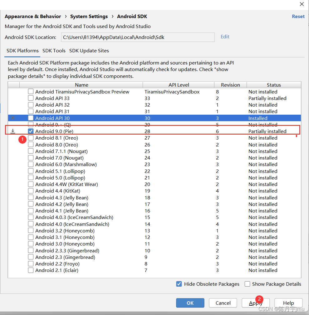
Task: Check the Android API 31 checkbox
Action: [31, 111]
